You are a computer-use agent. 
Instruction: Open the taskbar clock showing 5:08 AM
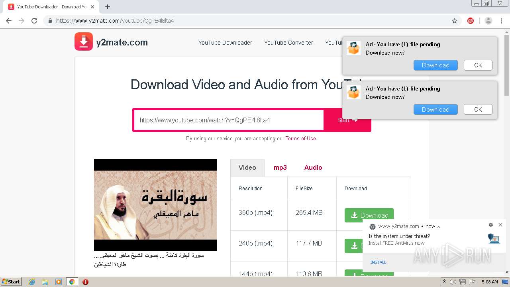[490, 282]
